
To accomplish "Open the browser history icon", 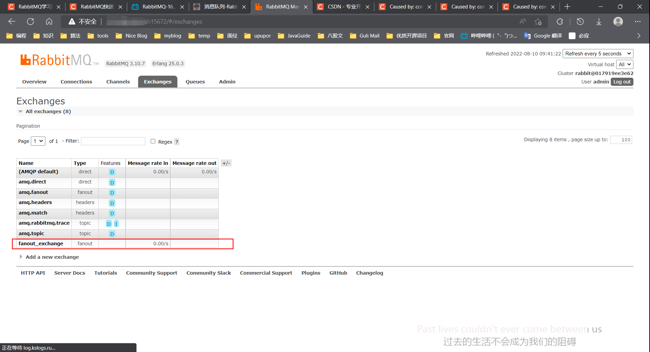I will coord(580,22).
